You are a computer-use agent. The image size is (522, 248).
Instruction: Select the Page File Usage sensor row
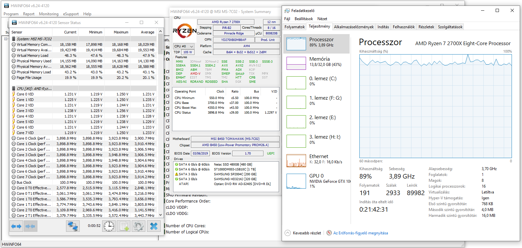[x=83, y=78]
